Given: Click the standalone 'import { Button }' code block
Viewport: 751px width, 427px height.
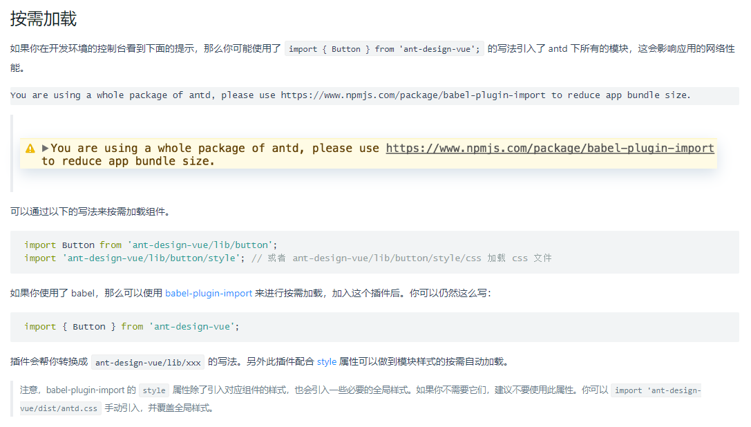Looking at the screenshot, I should click(131, 327).
